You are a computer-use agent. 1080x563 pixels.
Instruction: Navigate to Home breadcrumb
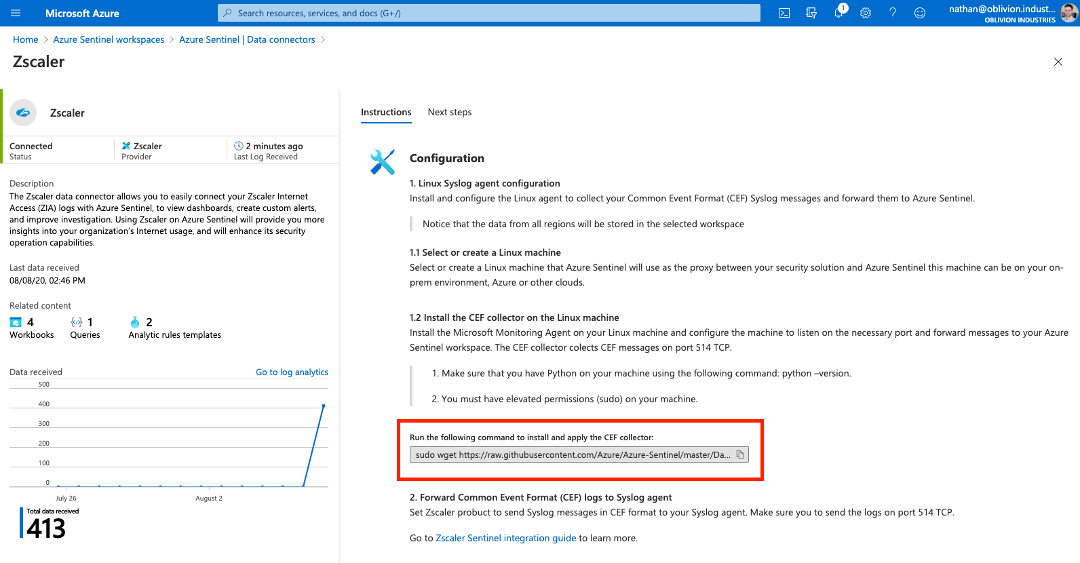pyautogui.click(x=26, y=39)
